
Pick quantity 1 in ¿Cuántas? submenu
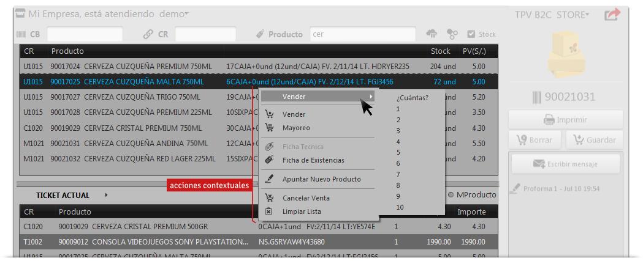click(398, 109)
